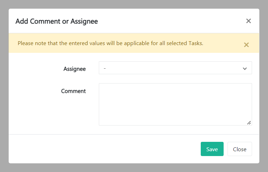The image size is (268, 172).
Task: Select the dash placeholder in Assignee field
Action: click(x=105, y=69)
